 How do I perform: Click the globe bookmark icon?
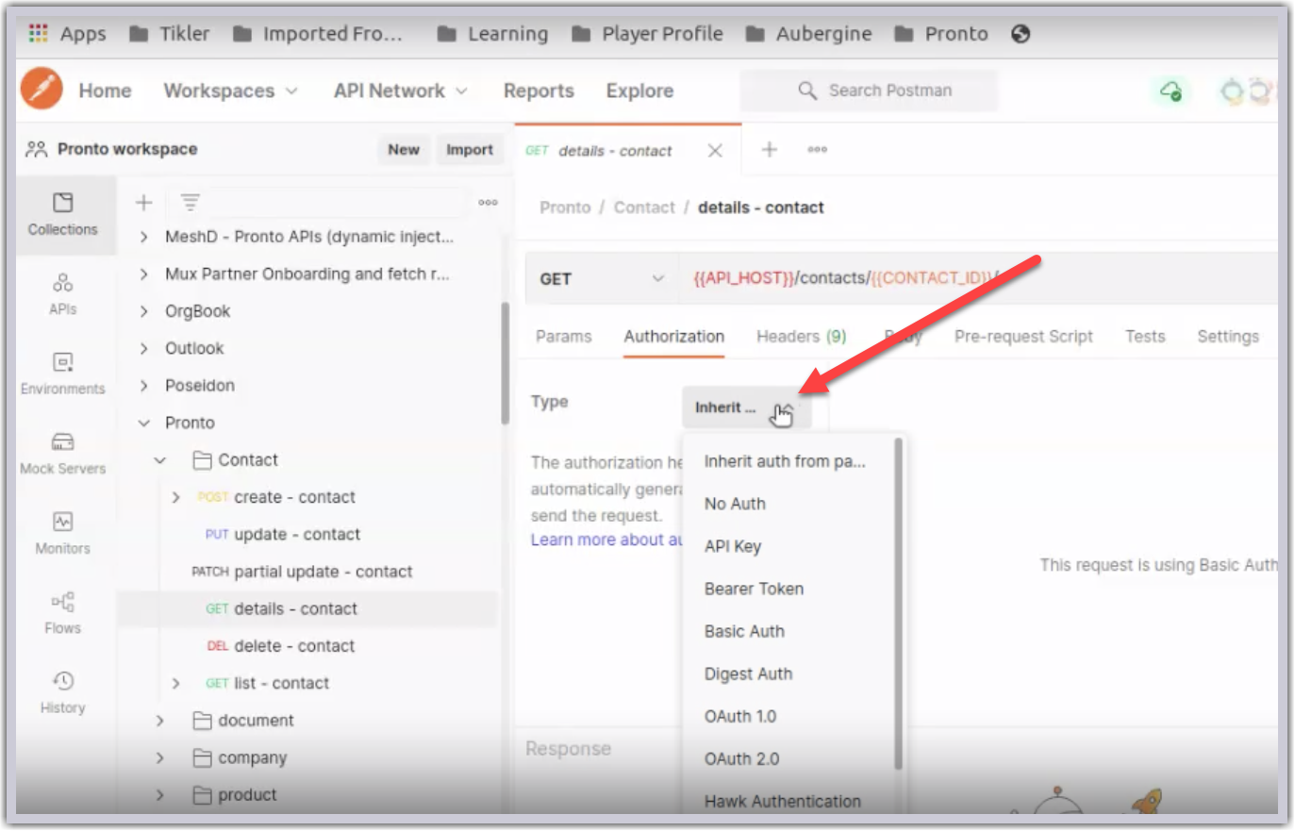click(x=1020, y=34)
